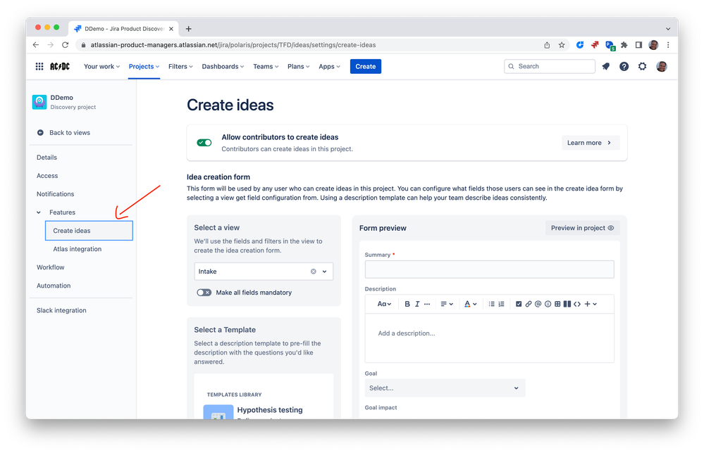Image resolution: width=704 pixels, height=453 pixels.
Task: Open the Intake view dropdown
Action: click(x=264, y=272)
